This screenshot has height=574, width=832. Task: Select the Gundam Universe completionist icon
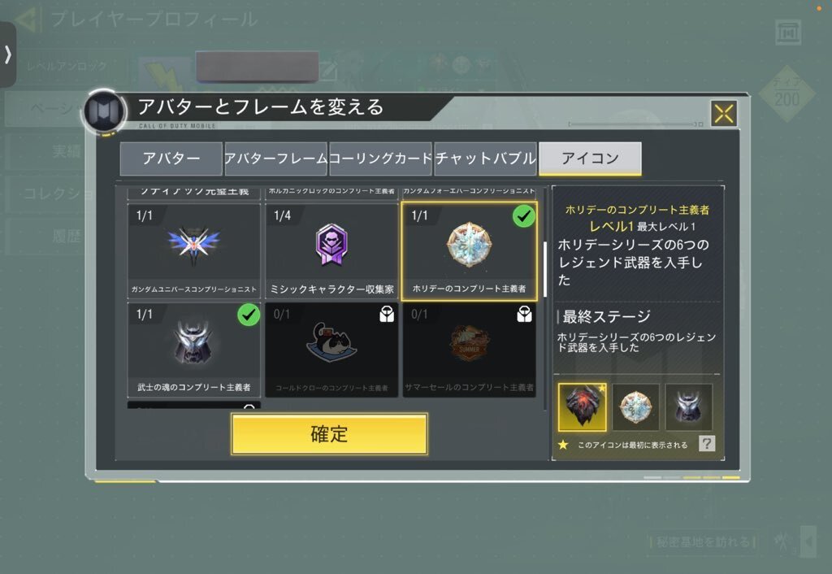click(193, 250)
